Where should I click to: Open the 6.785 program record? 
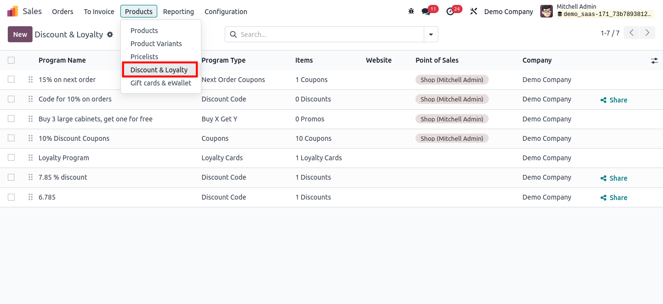pos(47,197)
